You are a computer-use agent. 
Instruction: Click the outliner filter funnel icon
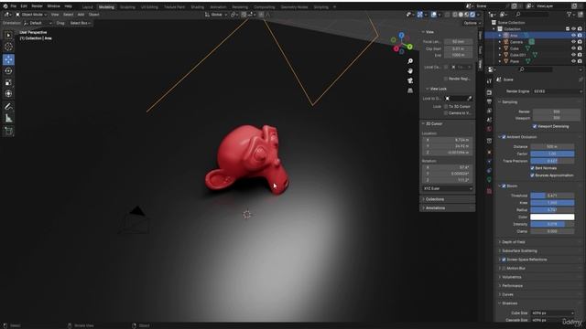coord(570,15)
